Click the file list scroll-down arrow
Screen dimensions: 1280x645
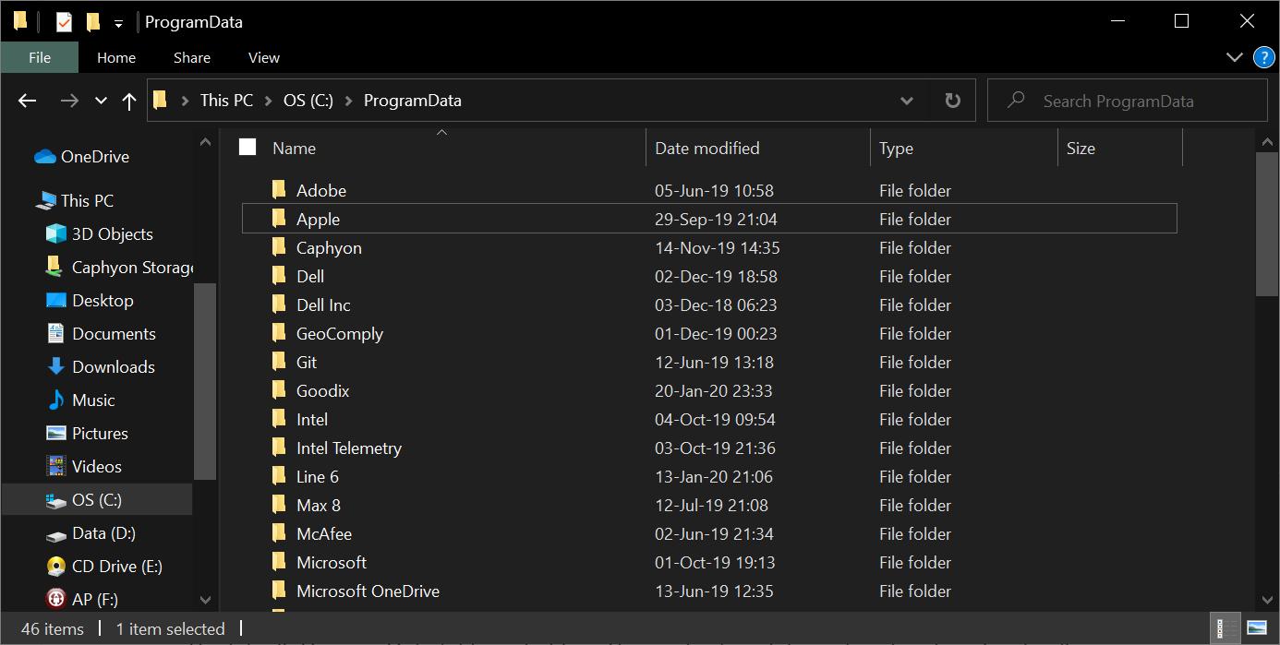point(1267,600)
